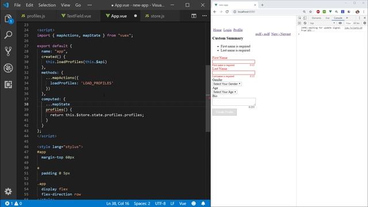
Task: Open the File menu
Action: pyautogui.click(x=17, y=5)
